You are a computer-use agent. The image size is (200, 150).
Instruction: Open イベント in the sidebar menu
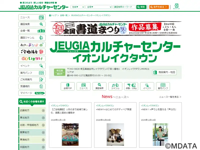coord(32,66)
